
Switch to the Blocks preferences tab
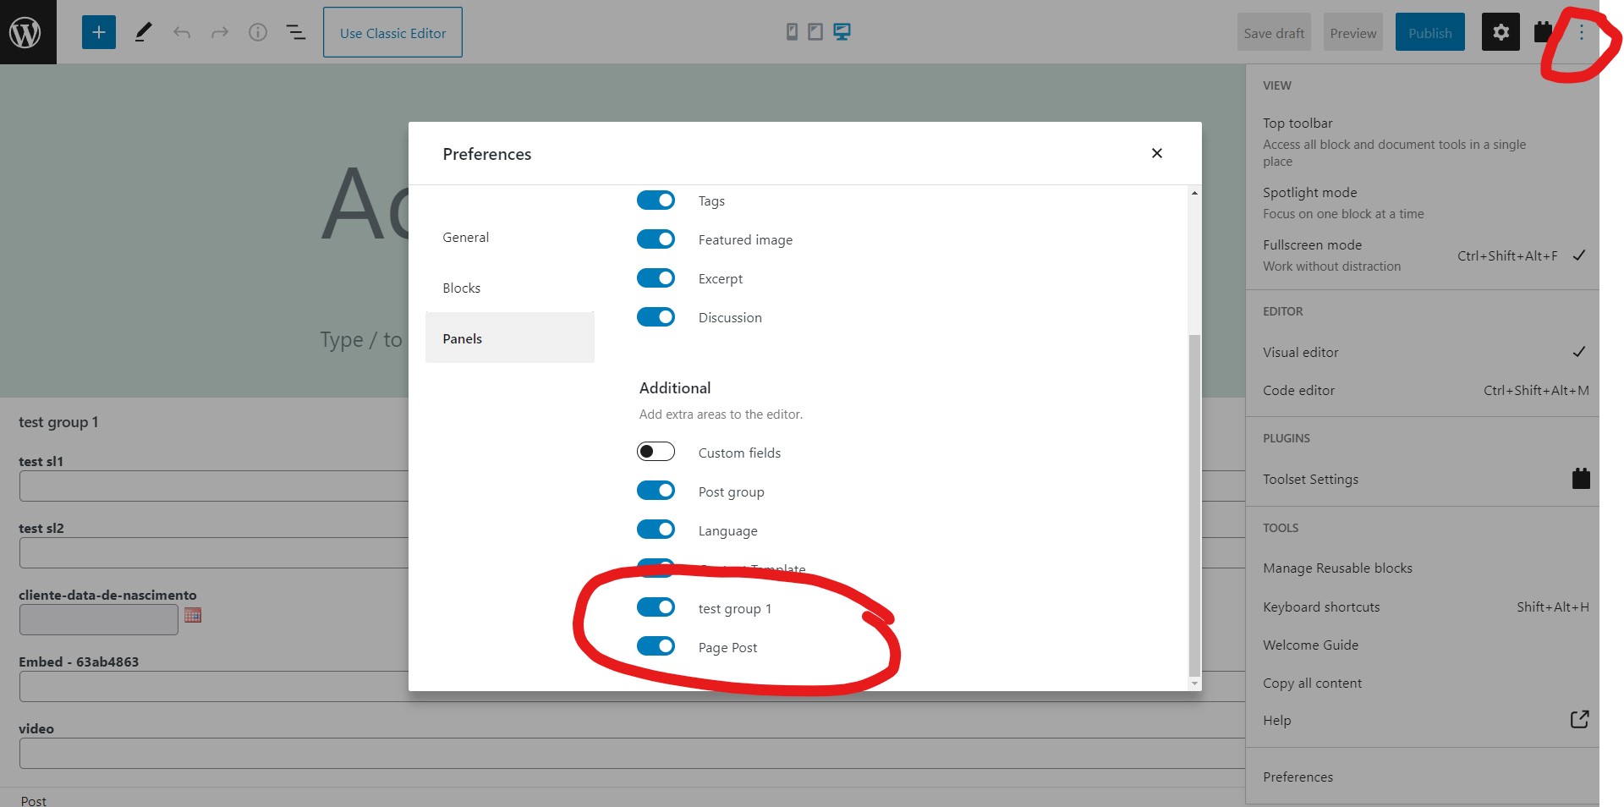coord(510,288)
